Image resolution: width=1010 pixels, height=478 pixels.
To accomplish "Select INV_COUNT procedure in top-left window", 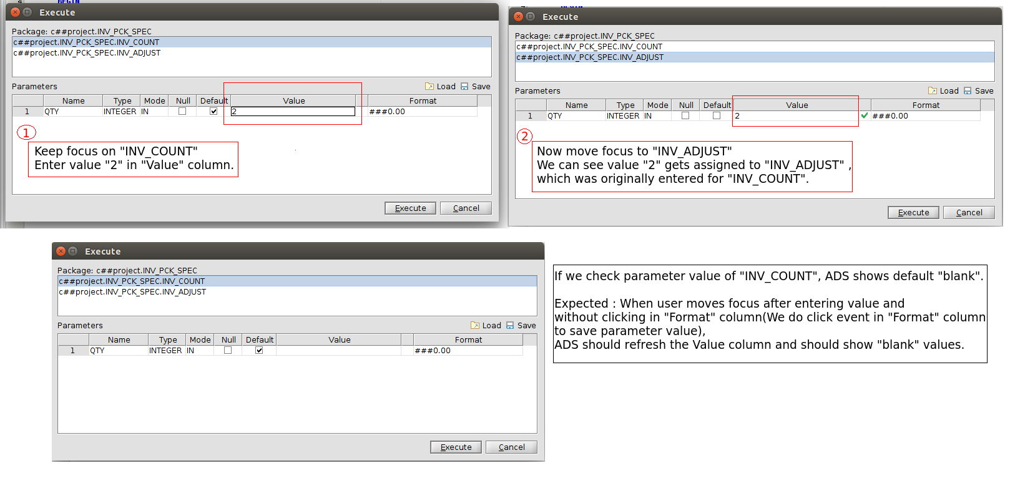I will [x=252, y=42].
